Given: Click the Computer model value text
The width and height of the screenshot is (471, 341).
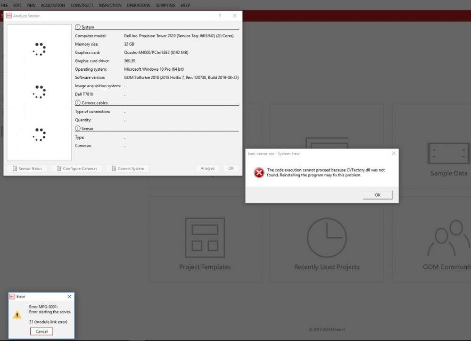Looking at the screenshot, I should tap(179, 36).
